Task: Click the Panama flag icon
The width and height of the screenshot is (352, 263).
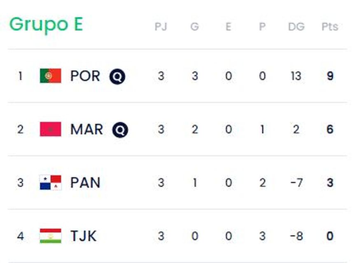Action: (50, 183)
